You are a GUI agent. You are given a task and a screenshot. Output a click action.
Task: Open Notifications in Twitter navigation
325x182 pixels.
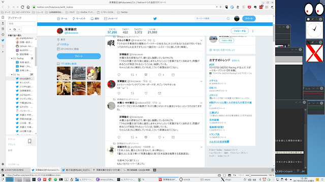(x=95, y=19)
